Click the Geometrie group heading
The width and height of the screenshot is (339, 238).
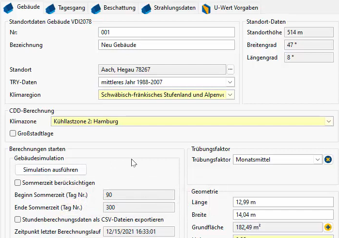(204, 192)
